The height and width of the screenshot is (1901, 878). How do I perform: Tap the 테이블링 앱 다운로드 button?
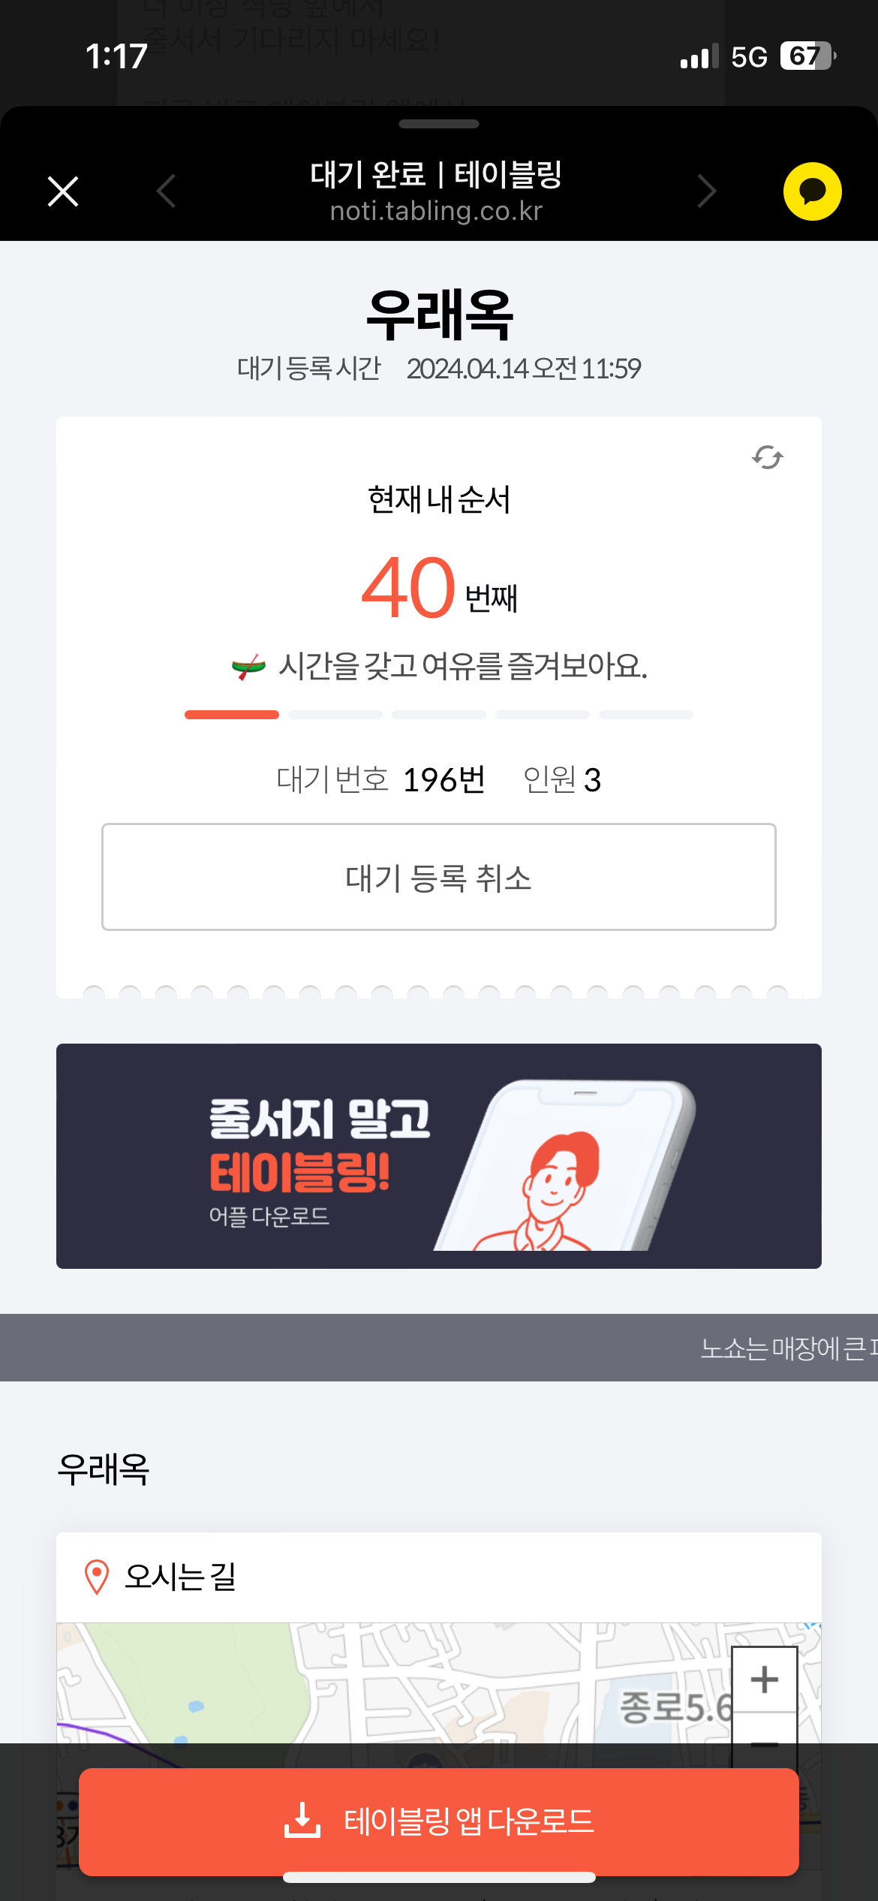click(x=439, y=1821)
